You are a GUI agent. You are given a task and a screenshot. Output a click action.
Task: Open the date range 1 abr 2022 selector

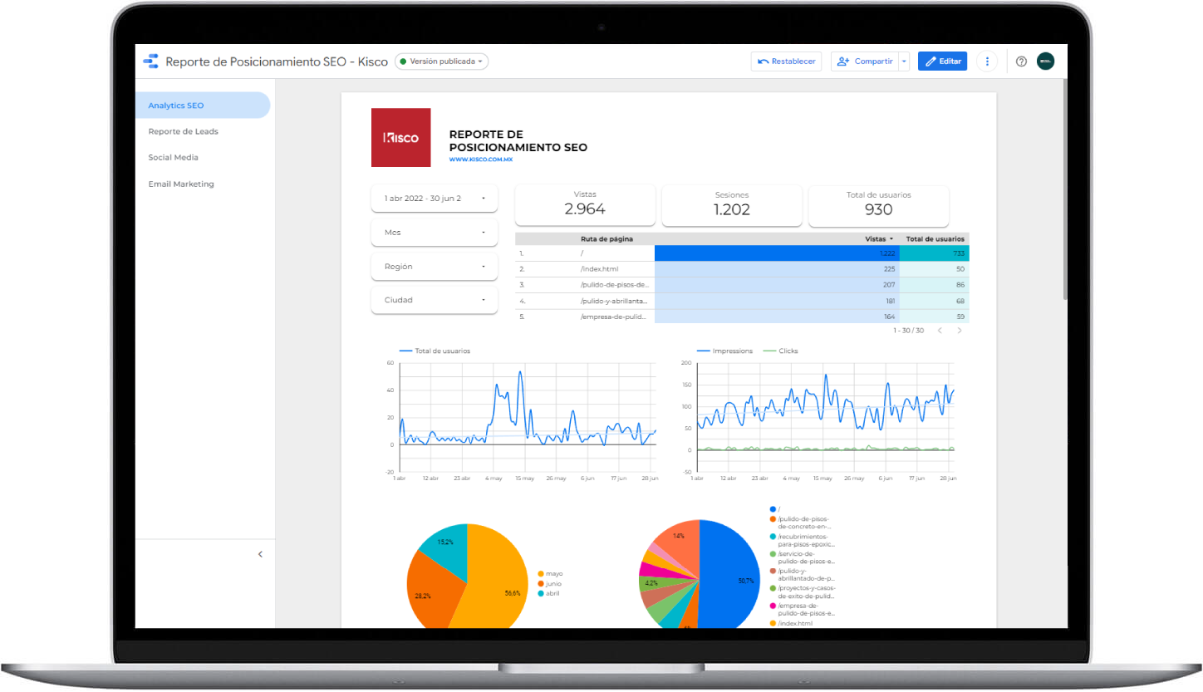434,199
